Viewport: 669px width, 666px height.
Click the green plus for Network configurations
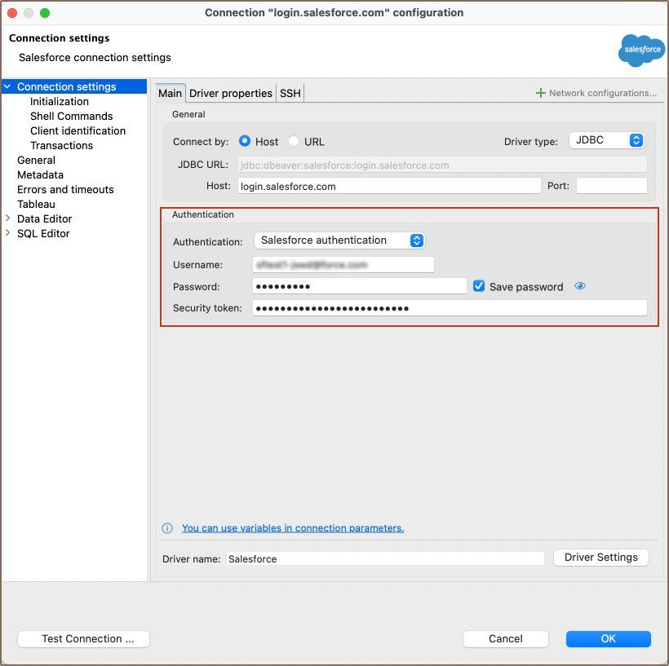tap(539, 93)
